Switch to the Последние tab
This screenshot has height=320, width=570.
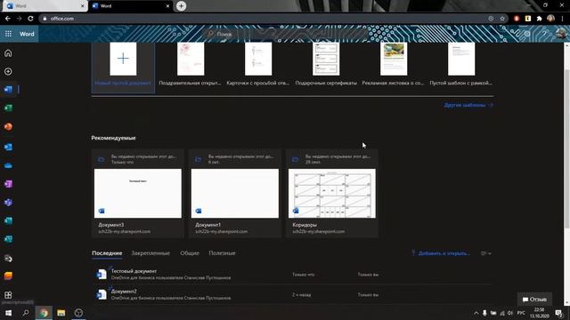(107, 252)
